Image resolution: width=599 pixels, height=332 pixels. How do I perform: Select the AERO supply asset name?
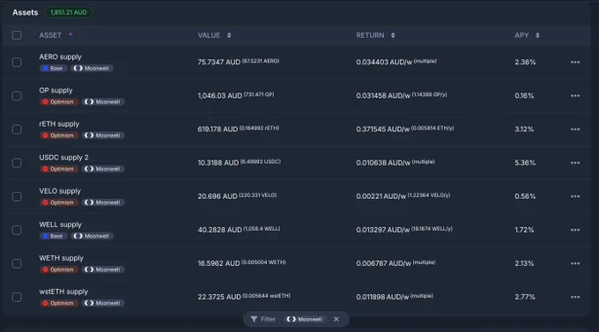point(61,56)
